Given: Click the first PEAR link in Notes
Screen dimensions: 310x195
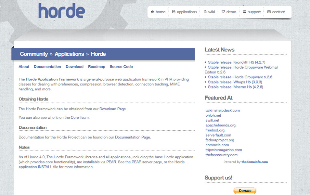Looking at the screenshot, I should pos(111,162).
